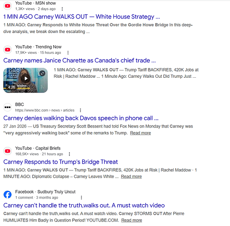Click Read more under BBC snippet
230x226 pixels.
(141, 133)
